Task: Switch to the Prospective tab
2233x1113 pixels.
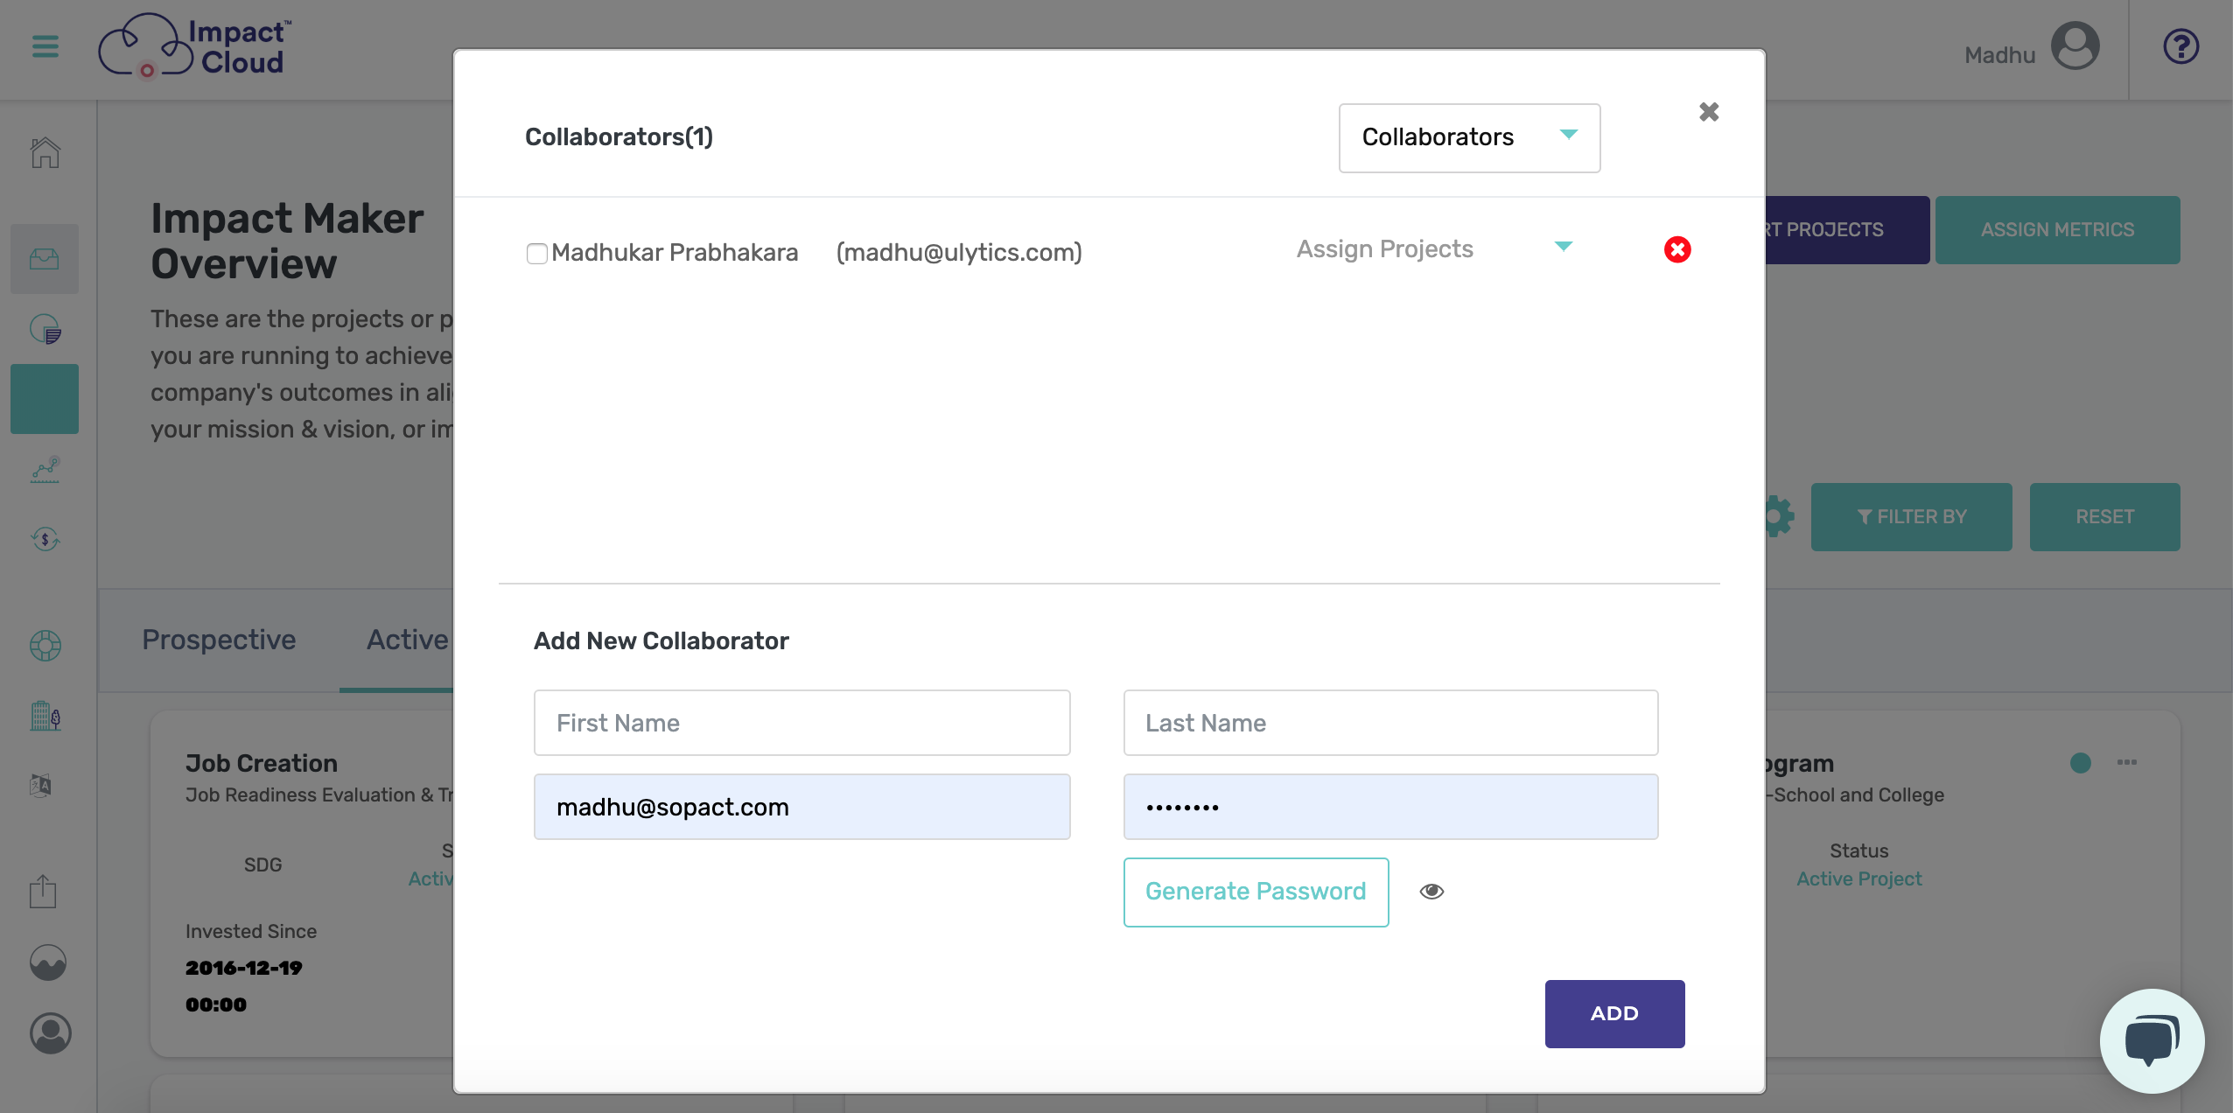Action: (x=219, y=640)
